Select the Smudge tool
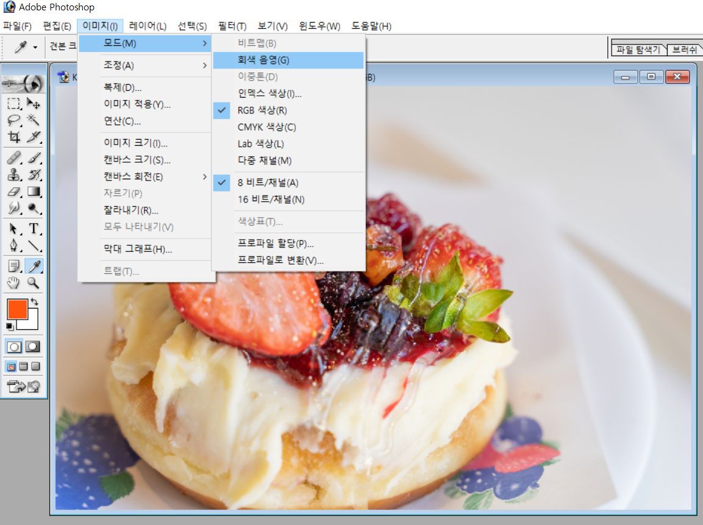The width and height of the screenshot is (703, 525). tap(14, 208)
